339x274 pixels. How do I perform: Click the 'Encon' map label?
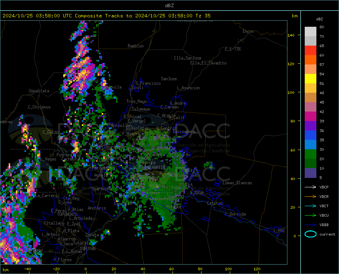coord(248,31)
